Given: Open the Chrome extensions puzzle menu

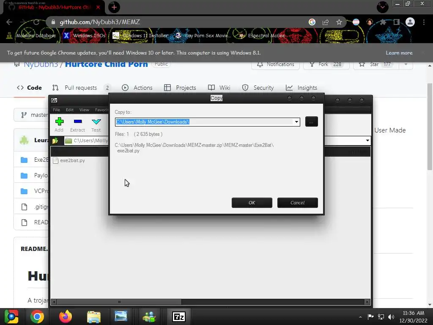Looking at the screenshot, I should [x=383, y=22].
